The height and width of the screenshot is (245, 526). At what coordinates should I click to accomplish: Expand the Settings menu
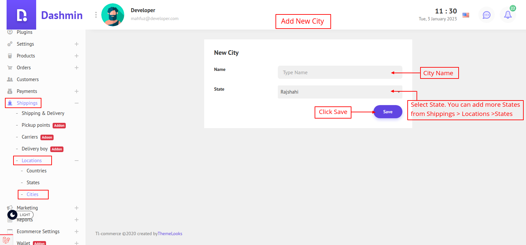77,44
